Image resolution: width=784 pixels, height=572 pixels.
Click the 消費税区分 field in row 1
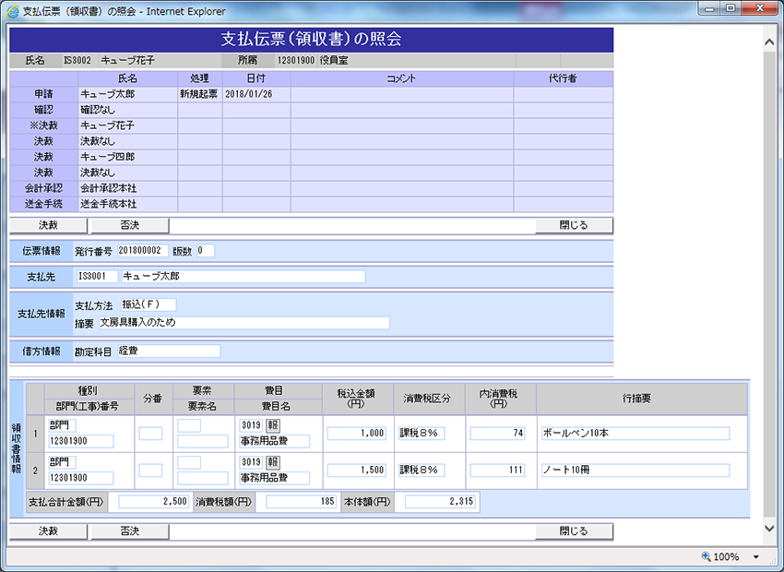[422, 434]
